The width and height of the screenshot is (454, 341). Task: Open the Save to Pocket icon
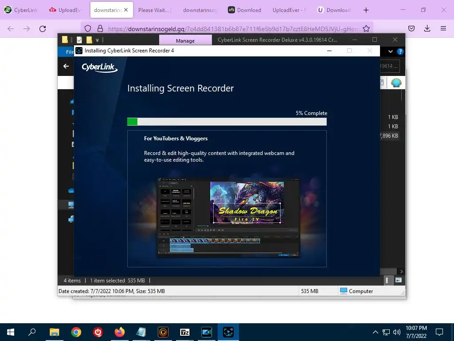(411, 28)
